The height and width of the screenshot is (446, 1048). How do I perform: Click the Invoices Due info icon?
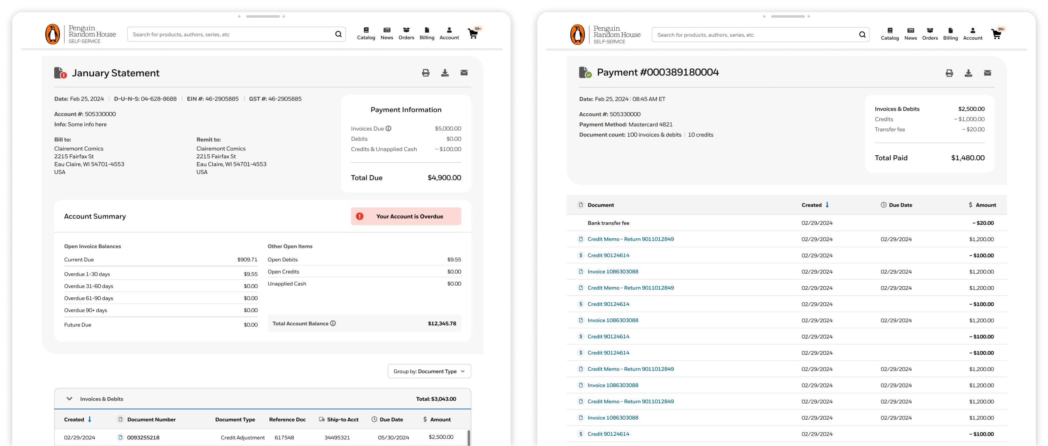click(389, 129)
